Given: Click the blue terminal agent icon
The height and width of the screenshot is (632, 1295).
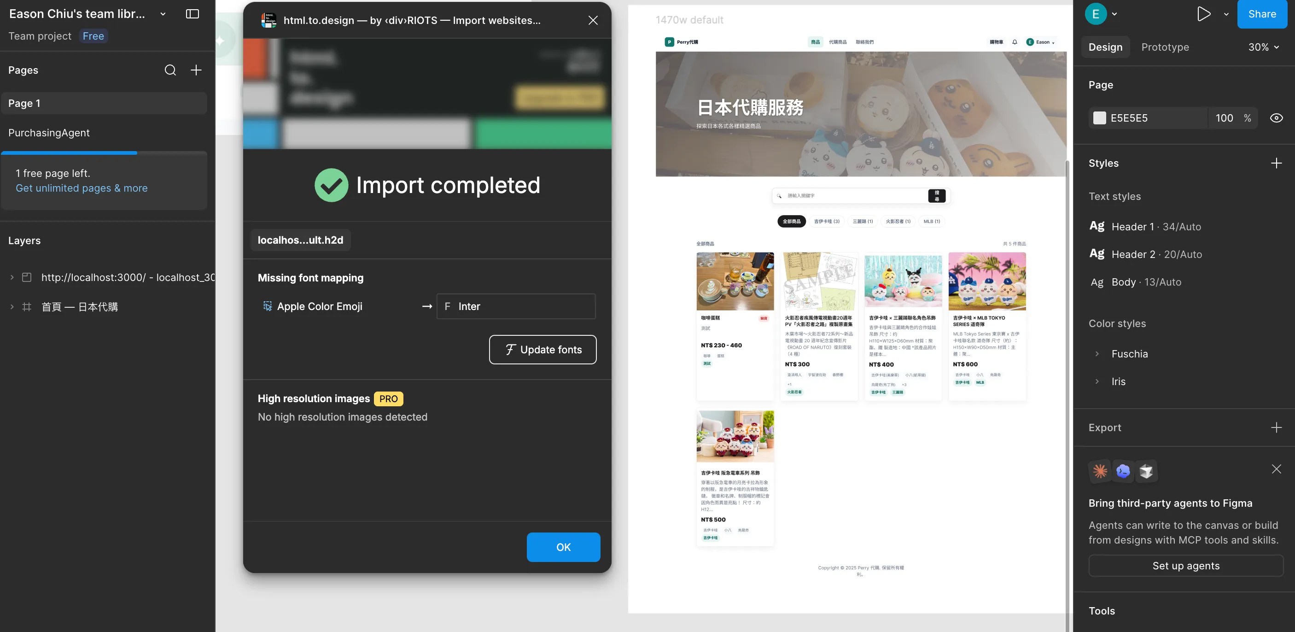Looking at the screenshot, I should pos(1123,471).
